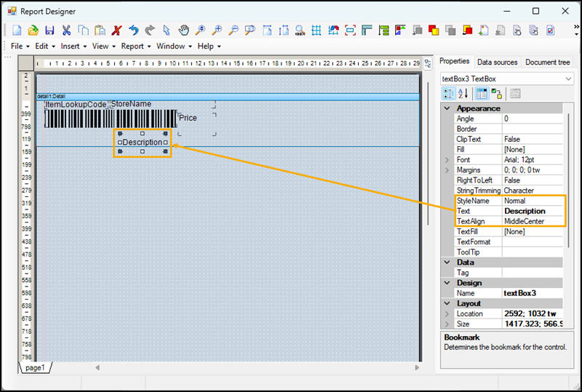
Task: Show more toolbar buttons via overflow chevron
Action: tap(576, 30)
